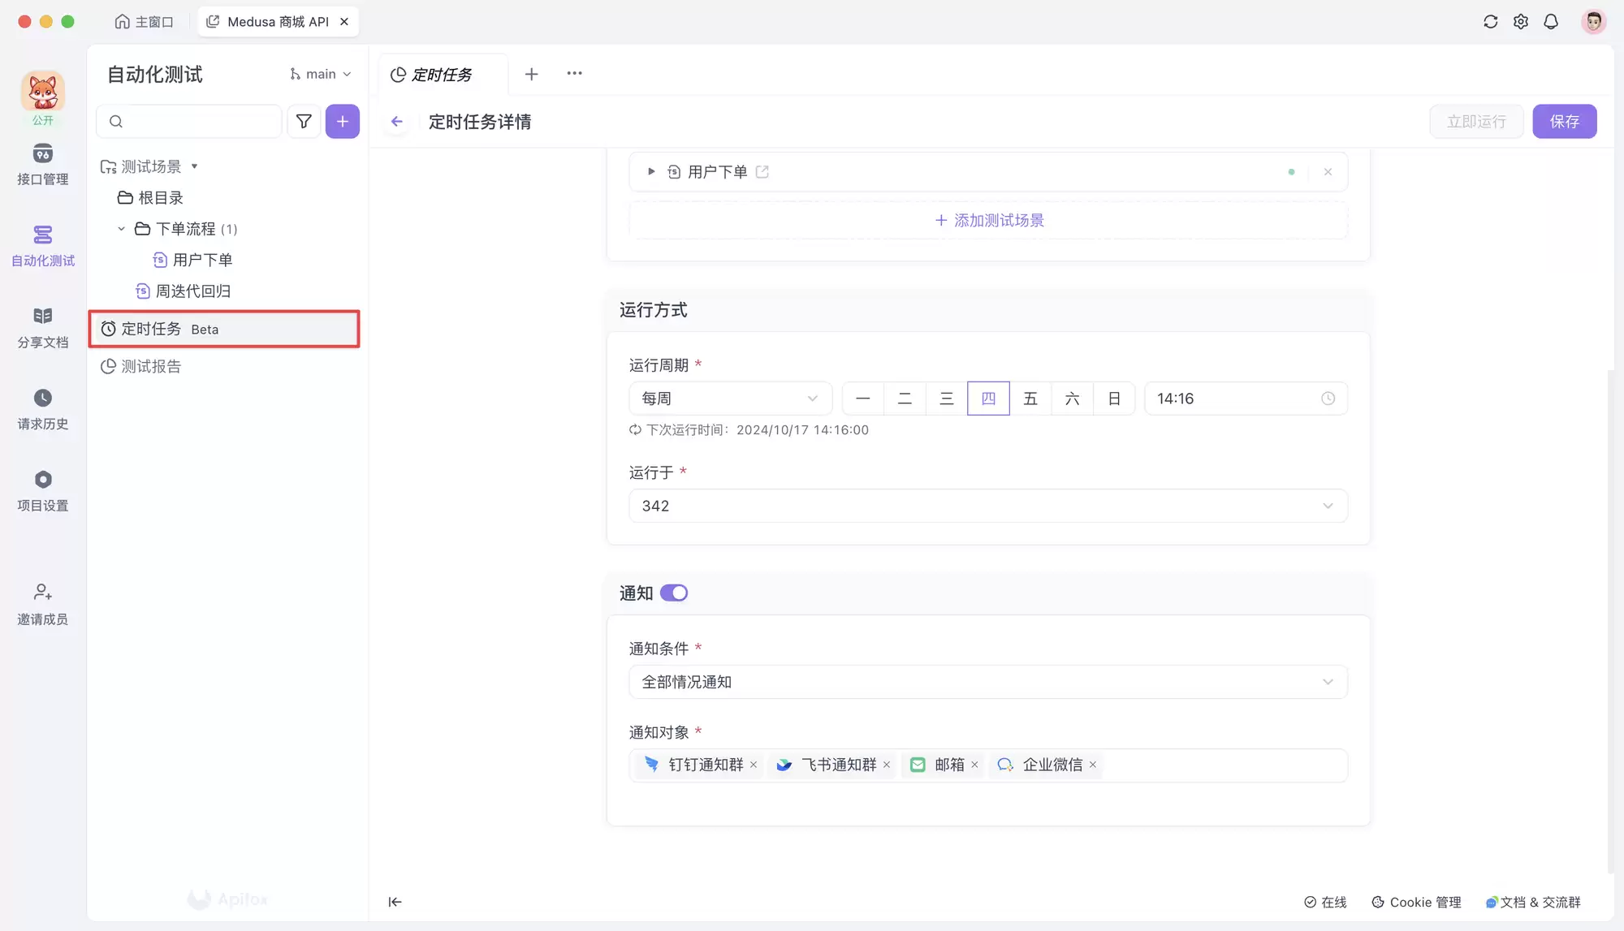
Task: Open the 每周 period dropdown
Action: tap(730, 399)
